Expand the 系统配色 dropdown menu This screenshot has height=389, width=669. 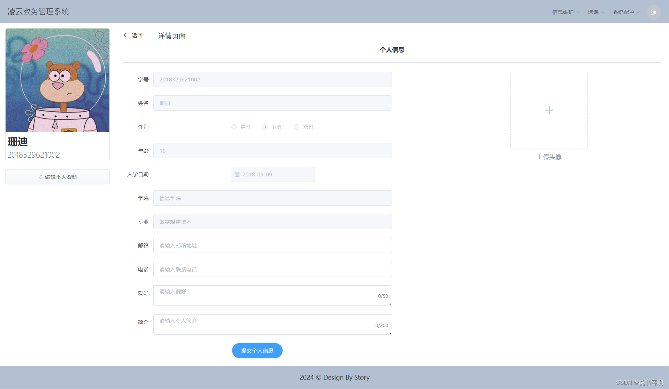point(626,12)
